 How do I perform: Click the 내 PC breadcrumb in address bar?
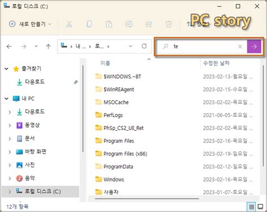point(81,46)
